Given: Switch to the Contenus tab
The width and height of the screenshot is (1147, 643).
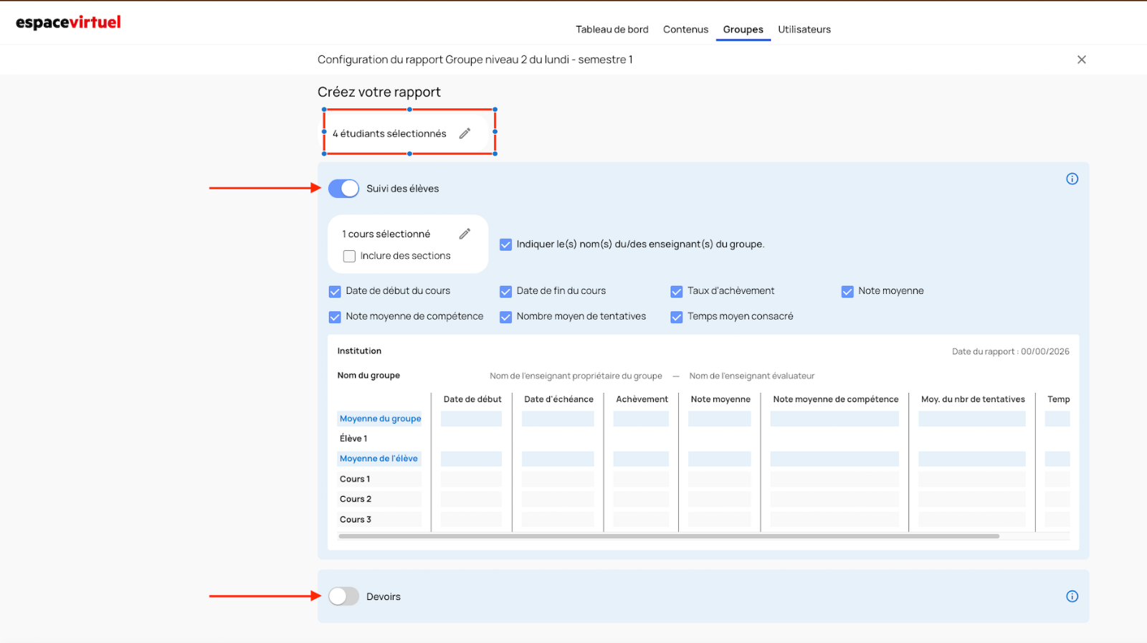Looking at the screenshot, I should coord(685,29).
